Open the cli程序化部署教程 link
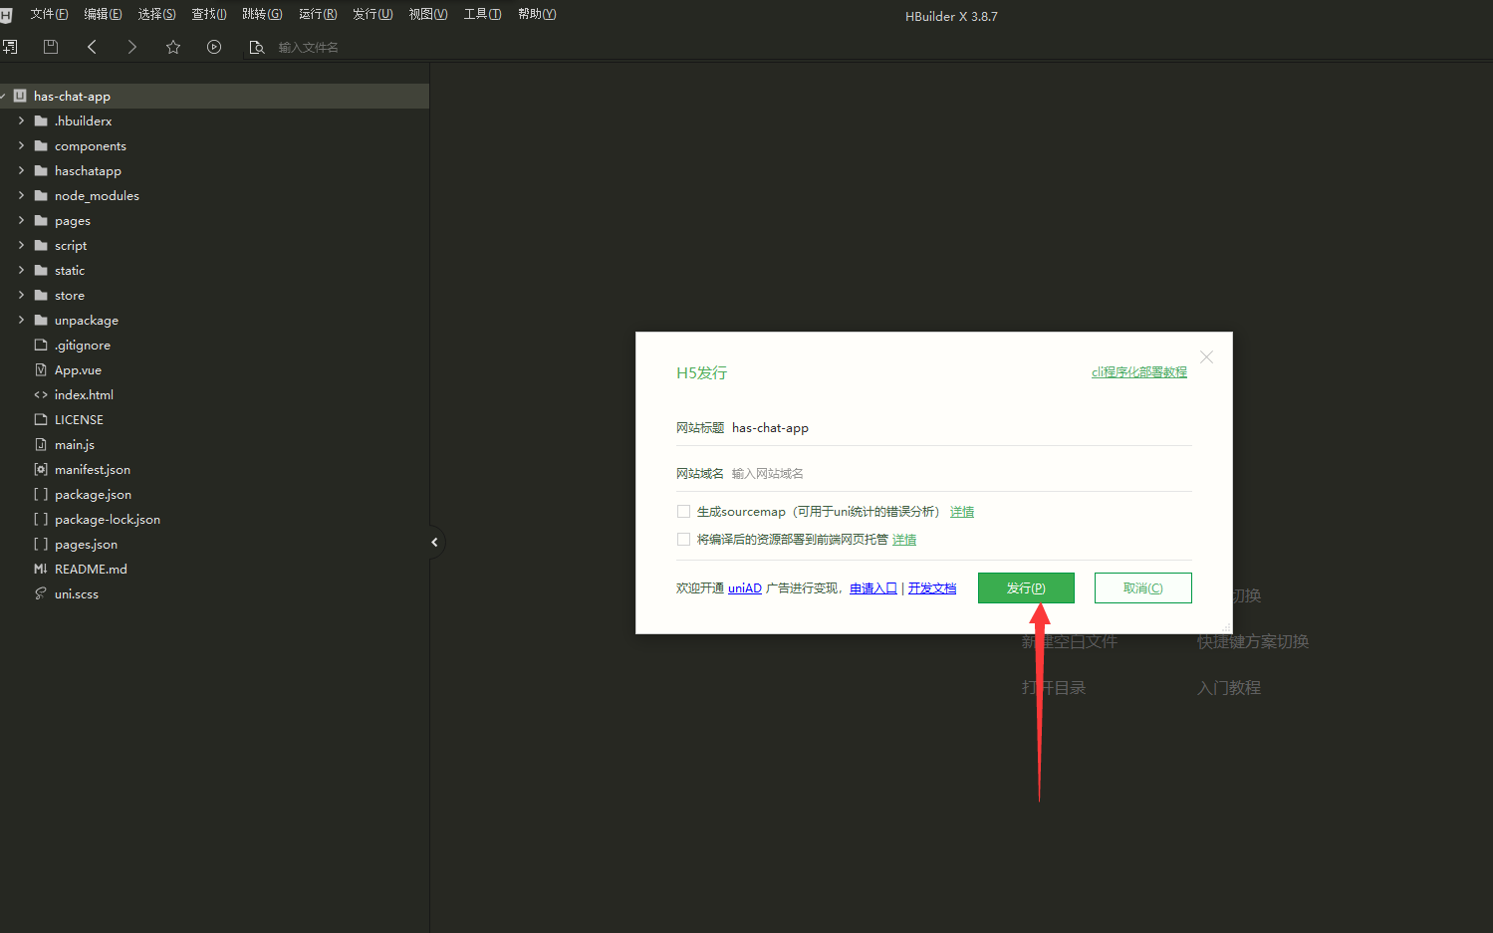This screenshot has height=933, width=1493. [x=1139, y=372]
